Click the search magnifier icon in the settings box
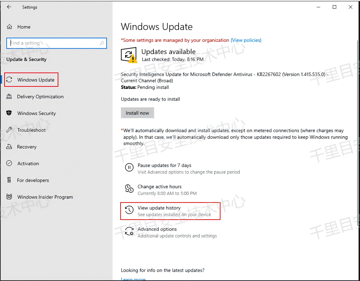Viewport: 360px width, 281px height. coord(102,43)
